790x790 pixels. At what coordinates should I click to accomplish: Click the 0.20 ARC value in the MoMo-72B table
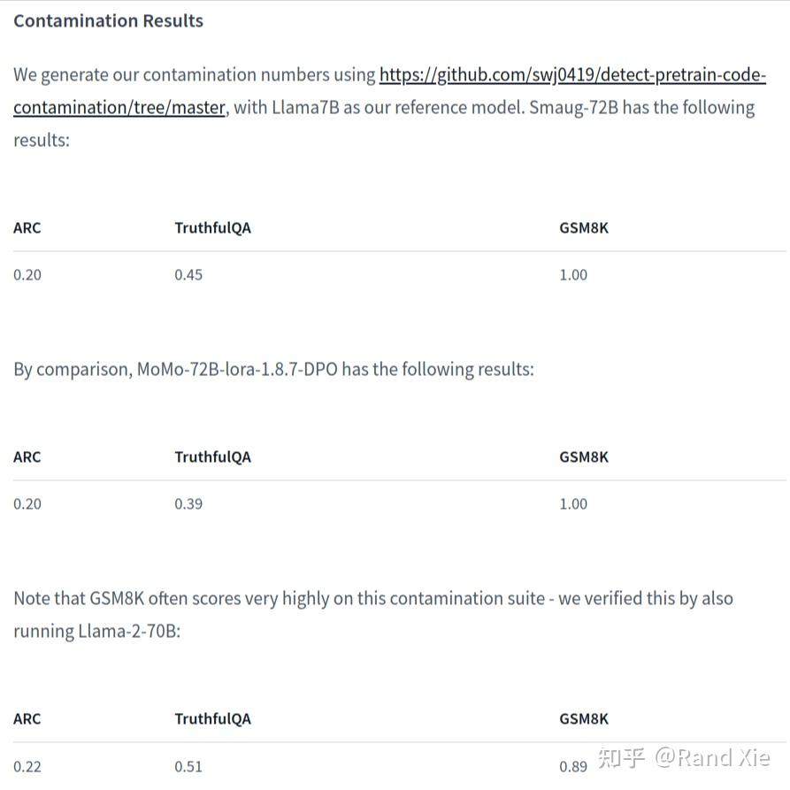point(27,503)
